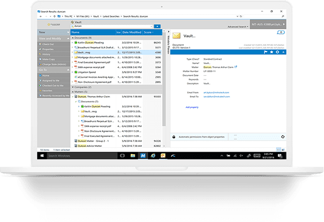Image resolution: width=324 pixels, height=222 pixels.
Task: Click the results list vertical scrollbar
Action: 164,80
